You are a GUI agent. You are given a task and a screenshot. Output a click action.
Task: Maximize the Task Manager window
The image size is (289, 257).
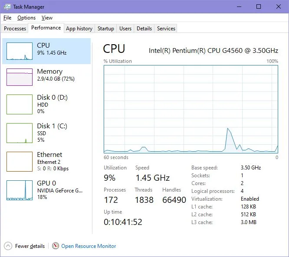tap(259, 7)
